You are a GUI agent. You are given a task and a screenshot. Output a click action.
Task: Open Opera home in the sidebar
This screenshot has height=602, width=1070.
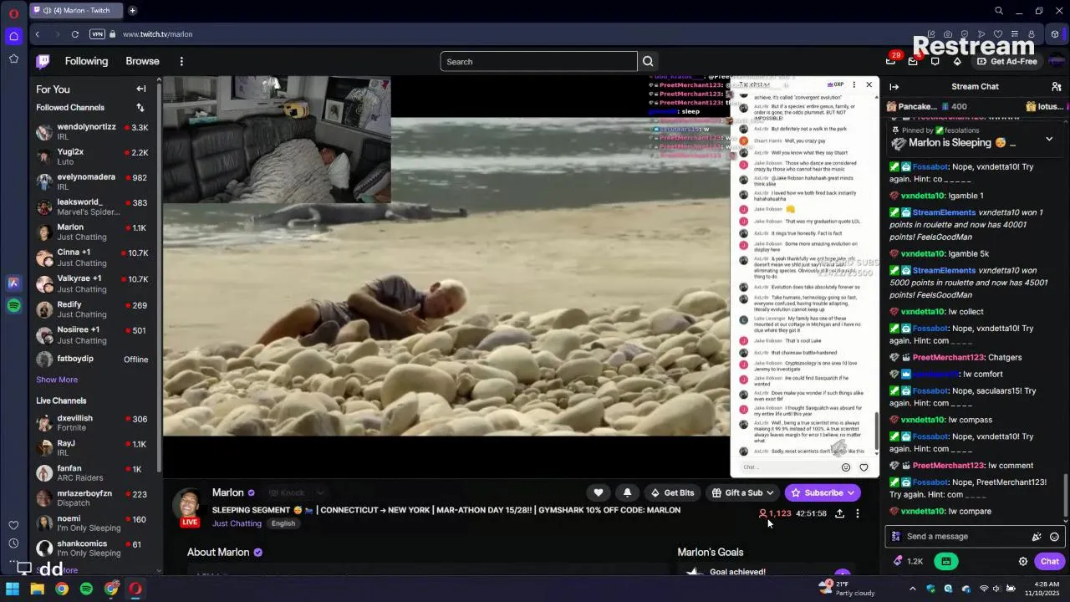[x=13, y=36]
